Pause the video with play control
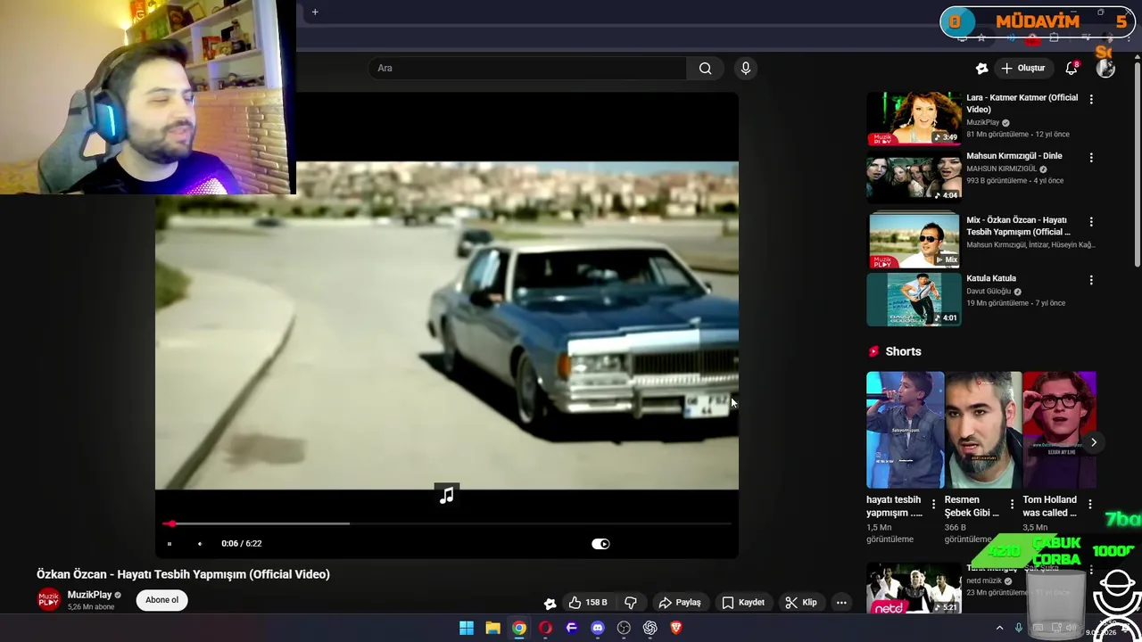The image size is (1142, 642). click(169, 544)
